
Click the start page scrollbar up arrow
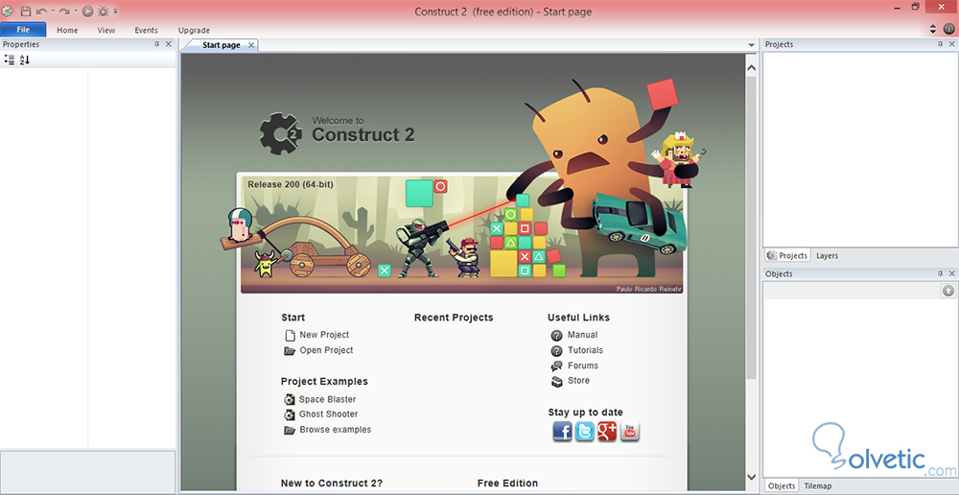[751, 67]
